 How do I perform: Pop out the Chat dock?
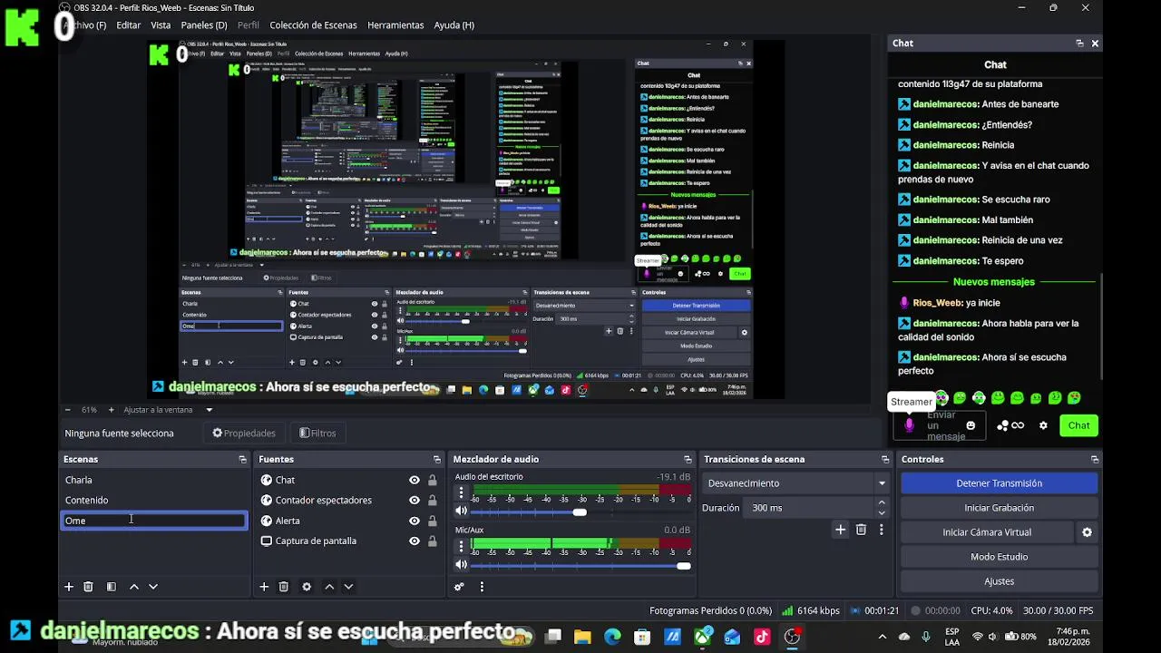[1079, 43]
